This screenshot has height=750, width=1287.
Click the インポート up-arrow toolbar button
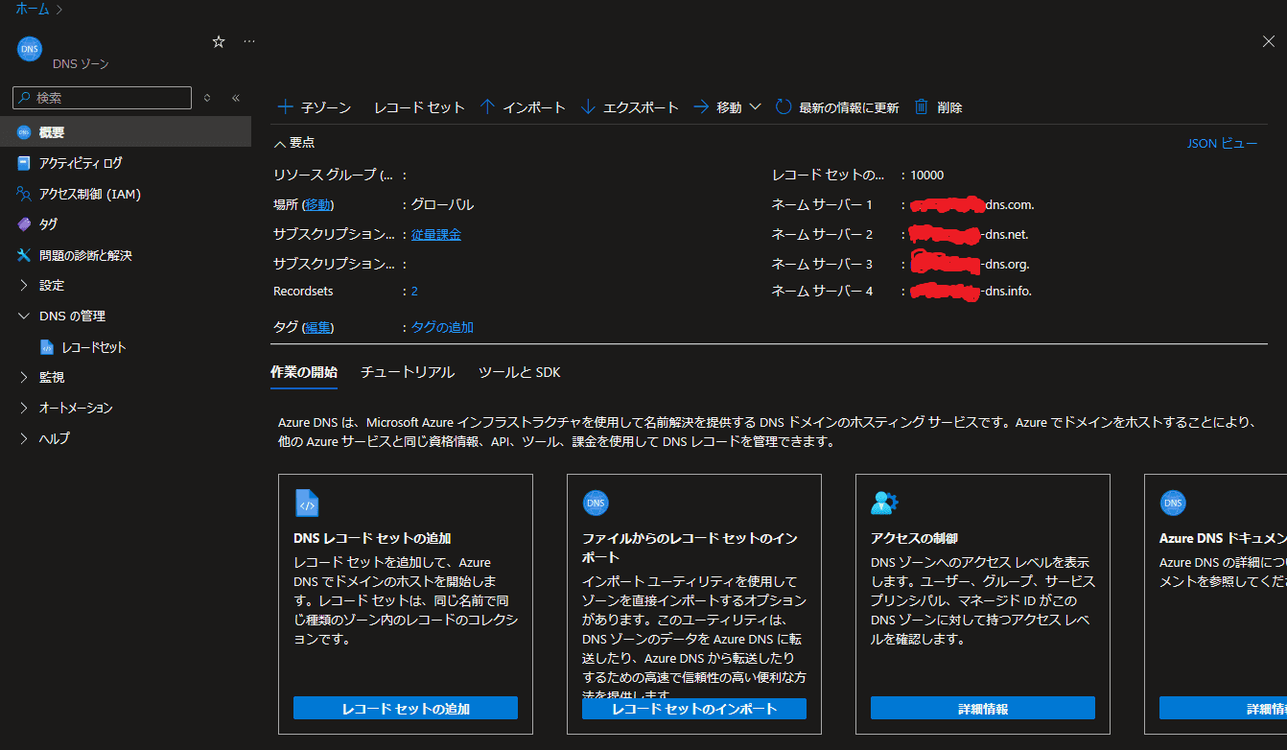click(523, 107)
